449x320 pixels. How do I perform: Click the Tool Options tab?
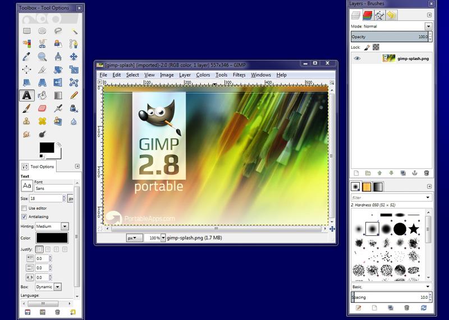point(38,166)
